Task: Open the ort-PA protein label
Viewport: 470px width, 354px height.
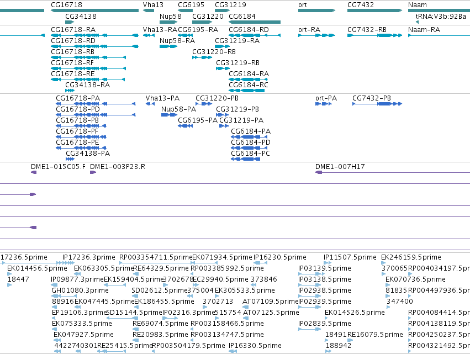Action: point(326,98)
